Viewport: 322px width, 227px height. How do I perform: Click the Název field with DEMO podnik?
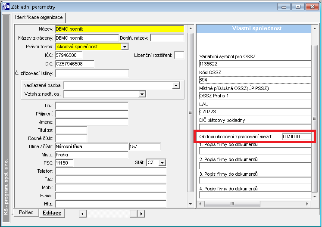119,29
